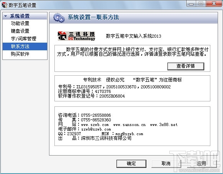
Task: Click 深圳市三讯科技有限公司 company name
Action: (106, 138)
